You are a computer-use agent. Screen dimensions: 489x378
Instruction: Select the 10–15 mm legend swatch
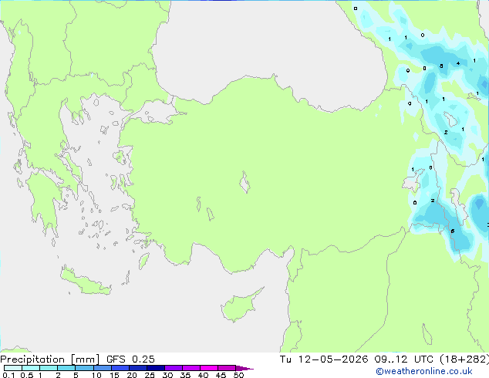tap(103, 368)
